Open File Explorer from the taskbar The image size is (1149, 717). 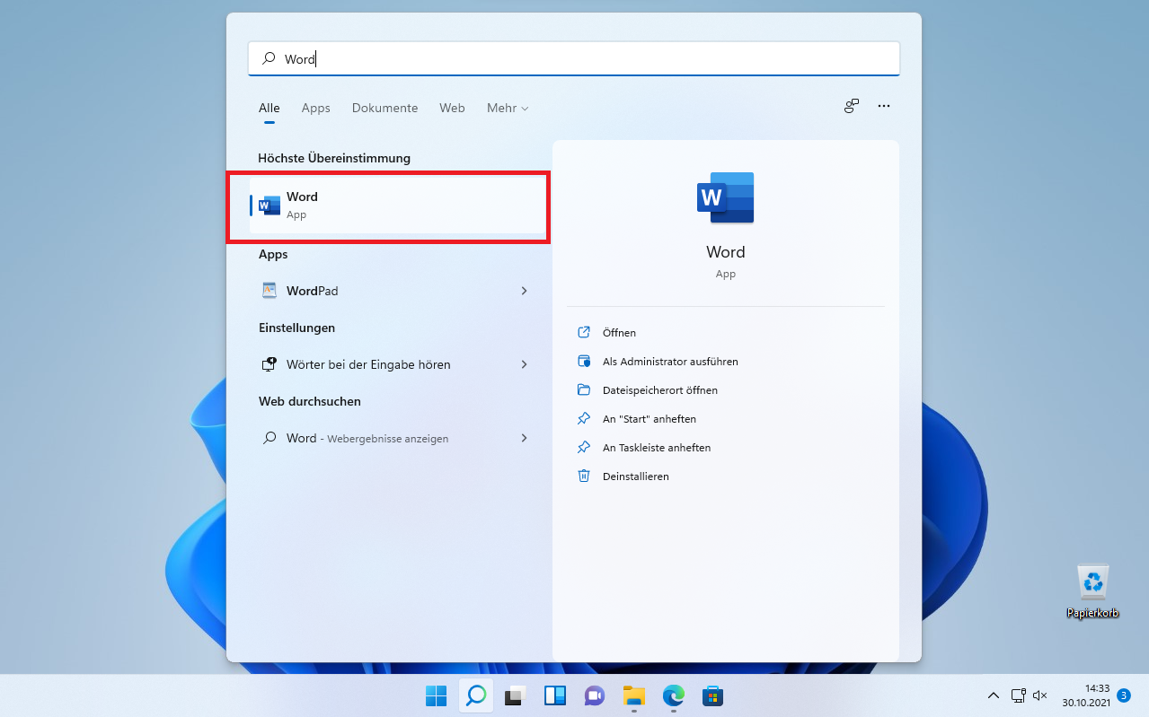[634, 695]
